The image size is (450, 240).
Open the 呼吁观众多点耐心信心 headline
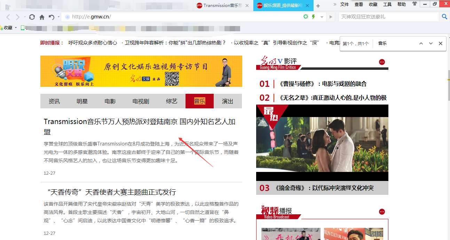pyautogui.click(x=93, y=43)
